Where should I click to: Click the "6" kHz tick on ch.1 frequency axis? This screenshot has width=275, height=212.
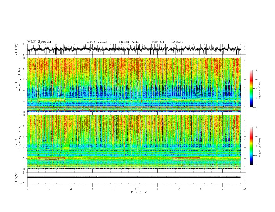(24, 80)
